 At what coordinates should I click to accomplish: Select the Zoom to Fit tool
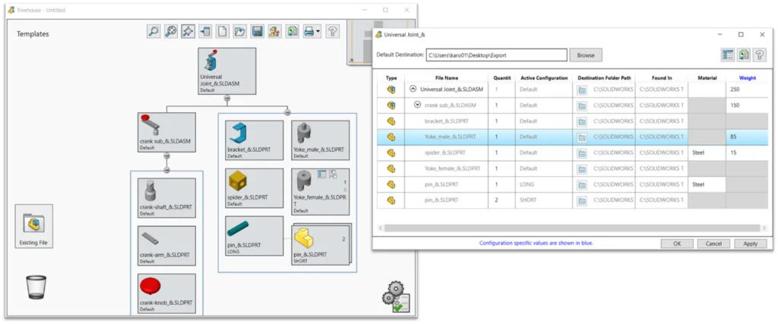(171, 32)
